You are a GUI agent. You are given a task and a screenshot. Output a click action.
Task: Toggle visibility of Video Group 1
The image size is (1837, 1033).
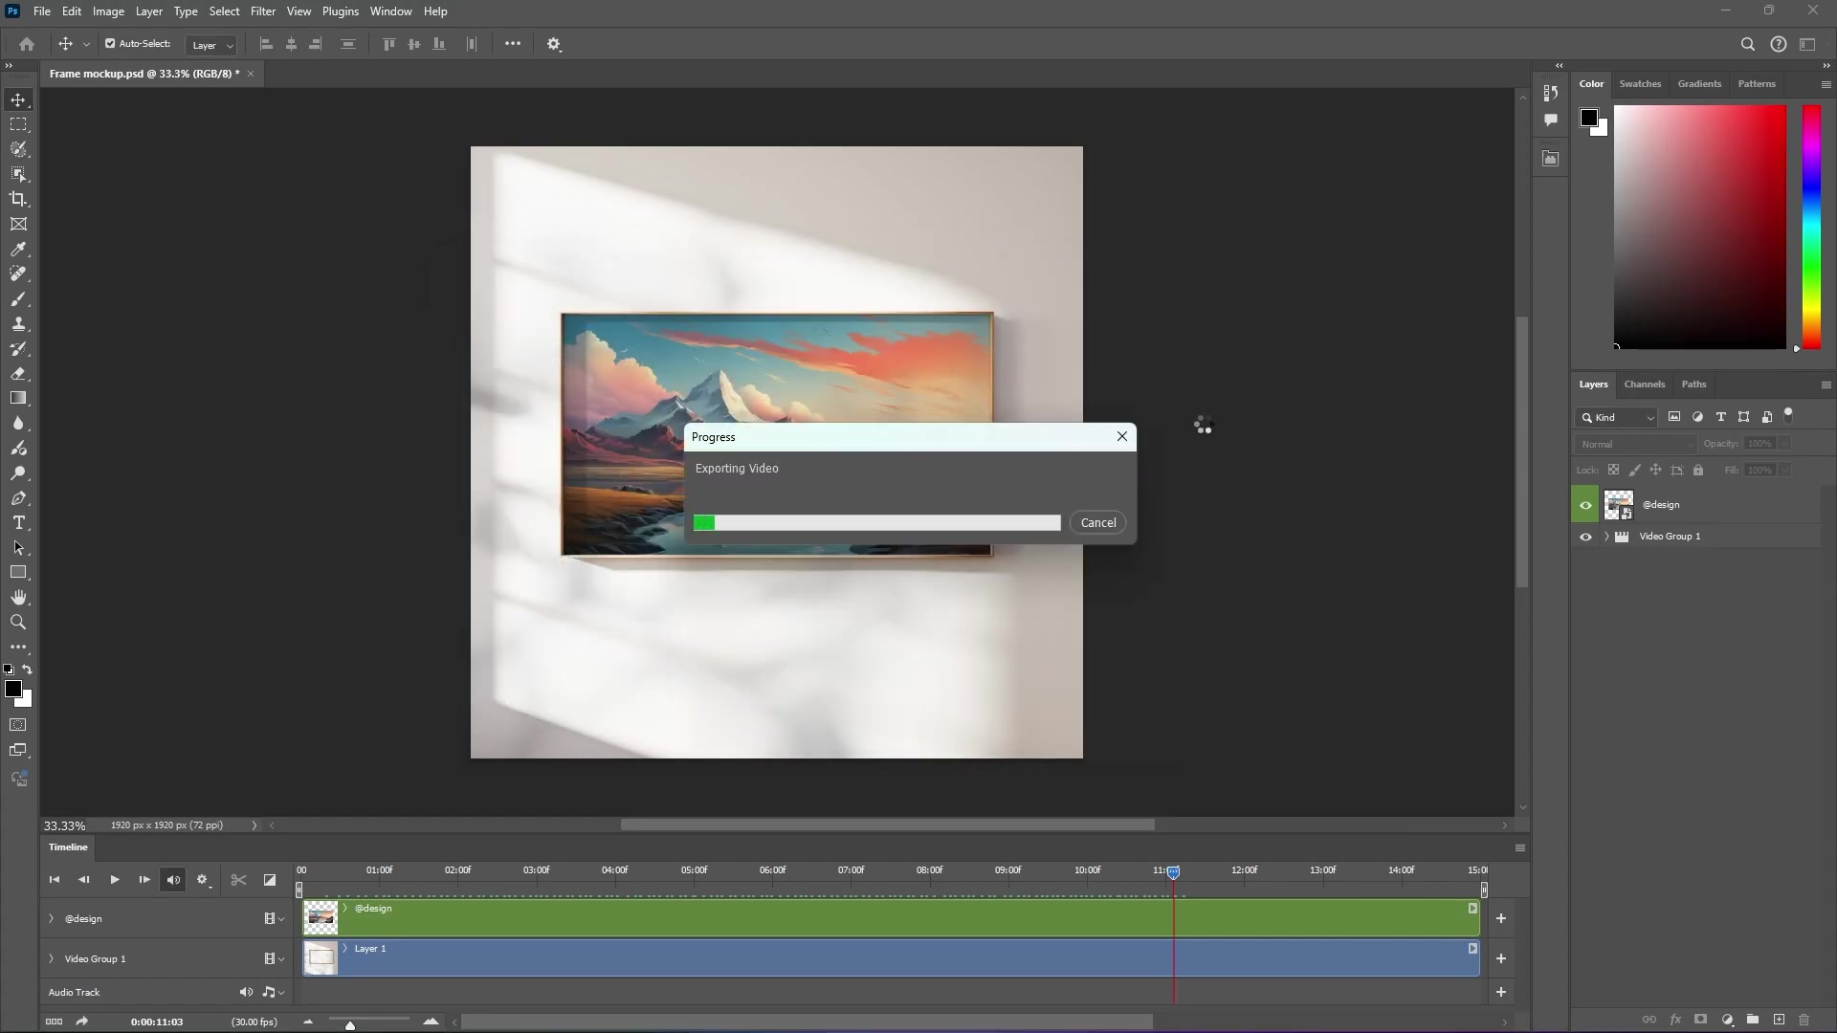coord(1585,537)
